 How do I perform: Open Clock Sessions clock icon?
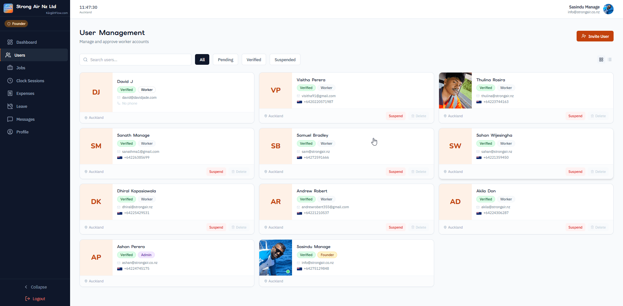coord(10,81)
